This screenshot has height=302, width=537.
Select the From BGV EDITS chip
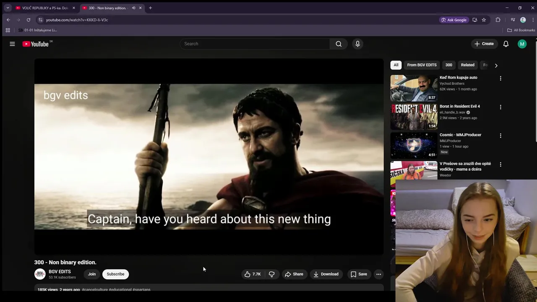pyautogui.click(x=422, y=65)
